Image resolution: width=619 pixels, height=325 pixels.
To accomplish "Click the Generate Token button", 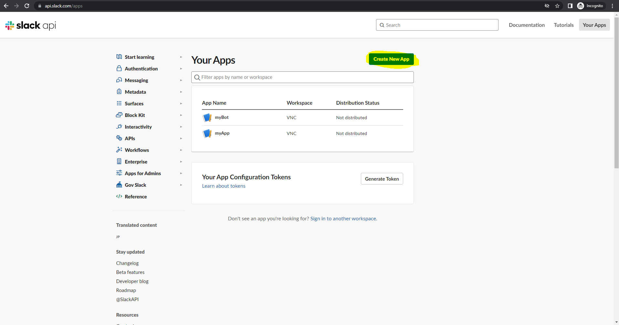I will [x=382, y=179].
